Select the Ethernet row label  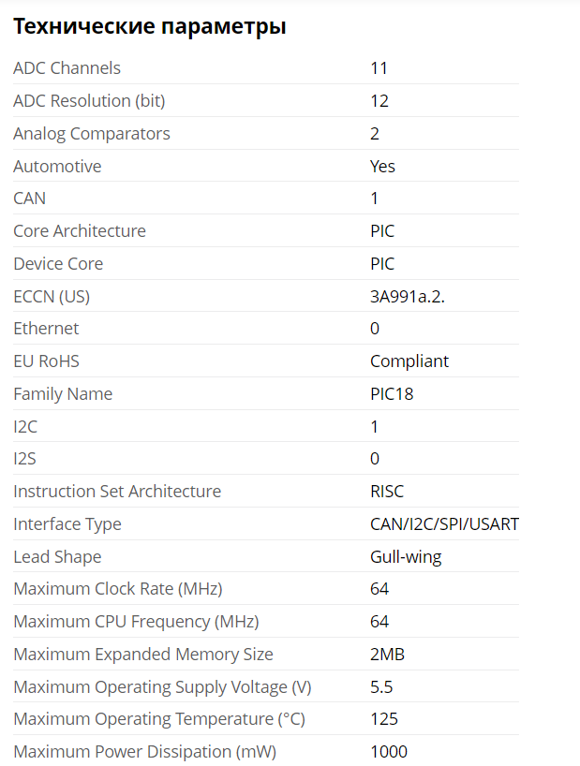[46, 329]
